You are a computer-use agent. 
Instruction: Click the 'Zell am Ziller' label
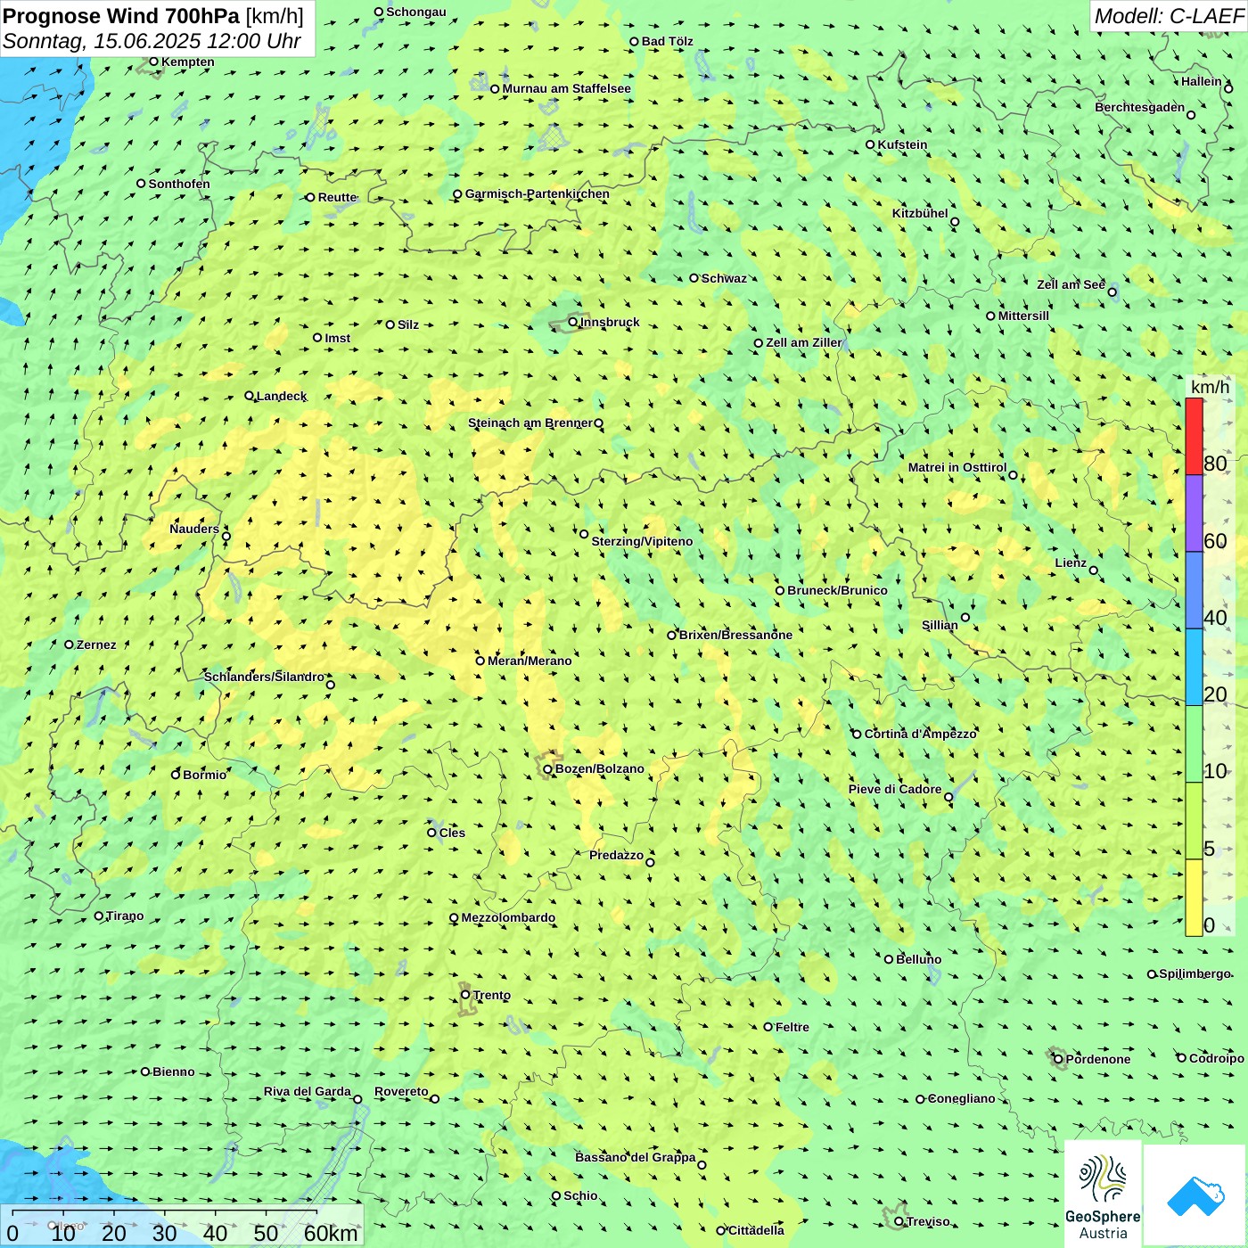pyautogui.click(x=804, y=342)
